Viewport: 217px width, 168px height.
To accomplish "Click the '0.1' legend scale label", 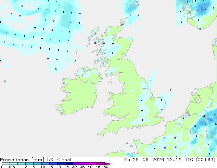I will point(4,167).
